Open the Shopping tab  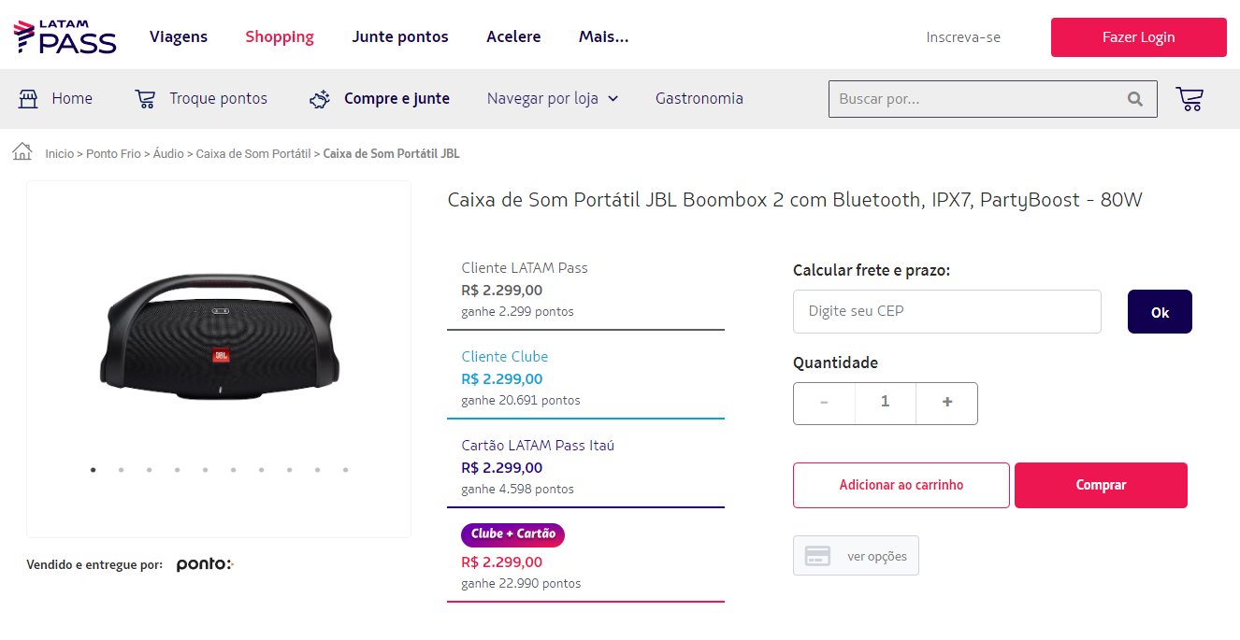[x=280, y=37]
